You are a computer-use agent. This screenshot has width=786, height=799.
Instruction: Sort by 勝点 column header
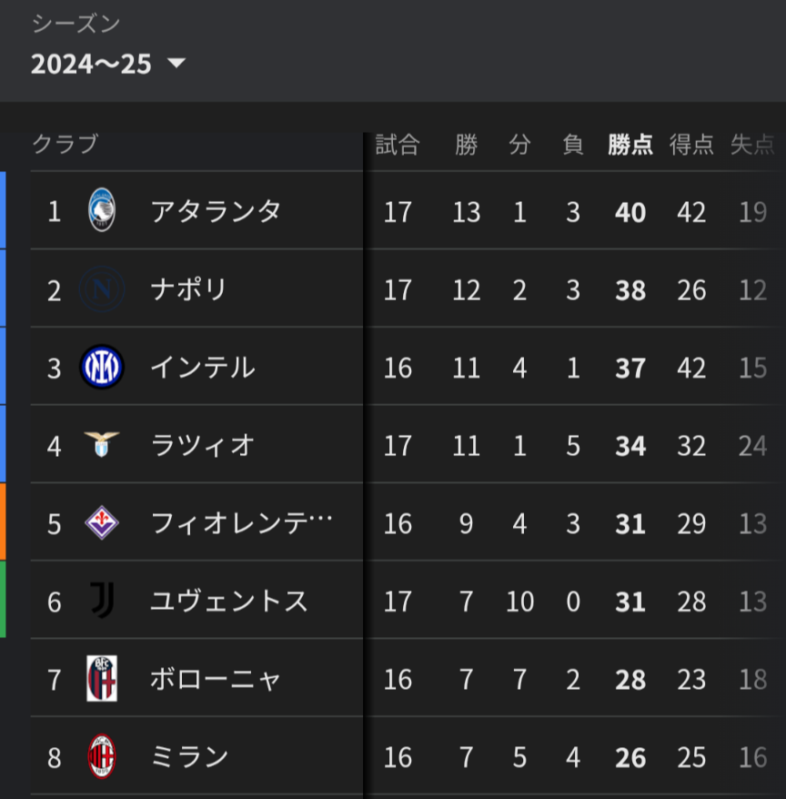coord(630,145)
